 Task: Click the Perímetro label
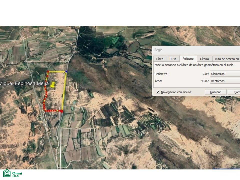click(x=161, y=74)
